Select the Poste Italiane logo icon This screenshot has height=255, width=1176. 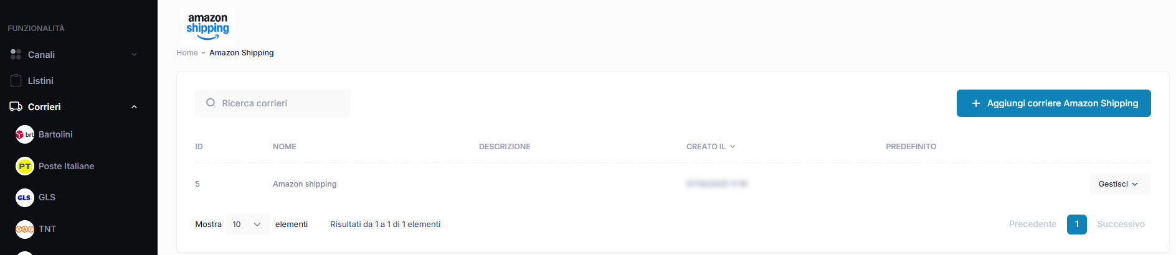[25, 166]
